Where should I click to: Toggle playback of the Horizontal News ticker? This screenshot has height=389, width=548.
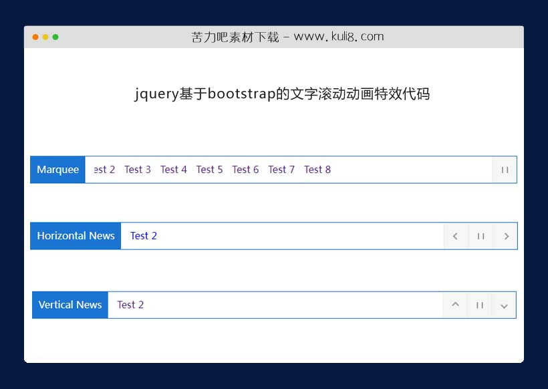pyautogui.click(x=481, y=236)
